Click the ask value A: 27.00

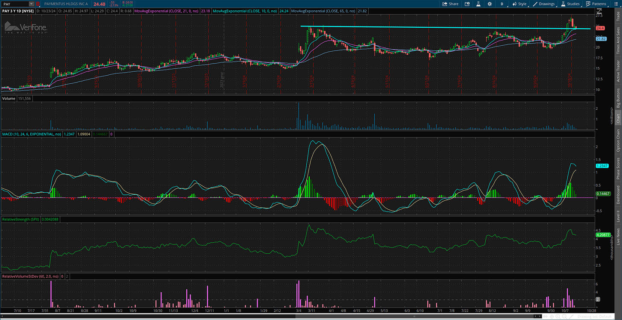point(127,6)
